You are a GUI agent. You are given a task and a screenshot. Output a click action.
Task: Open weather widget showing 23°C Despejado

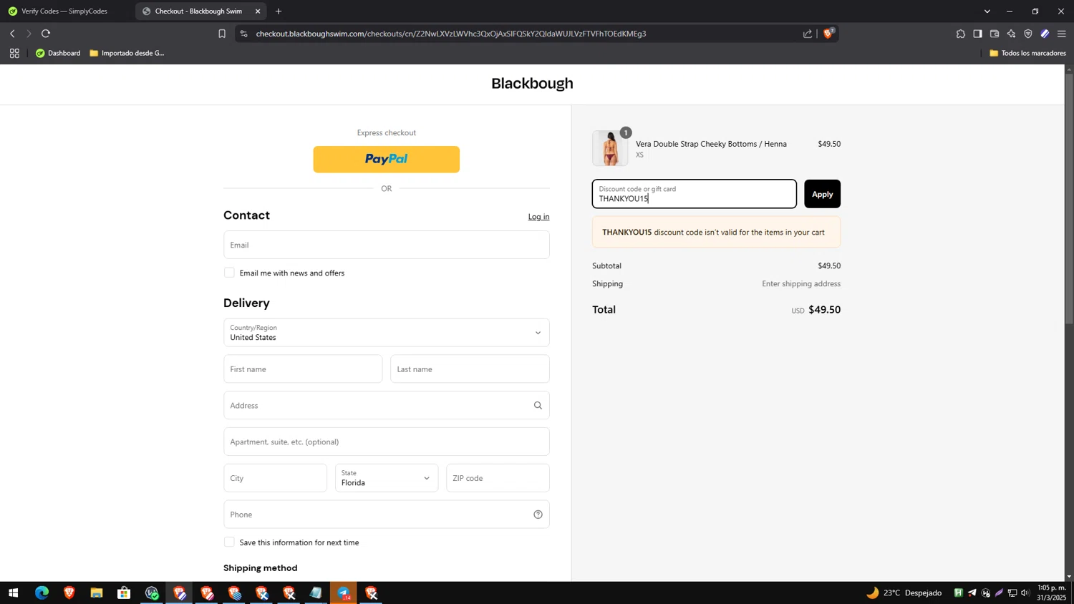click(x=904, y=593)
